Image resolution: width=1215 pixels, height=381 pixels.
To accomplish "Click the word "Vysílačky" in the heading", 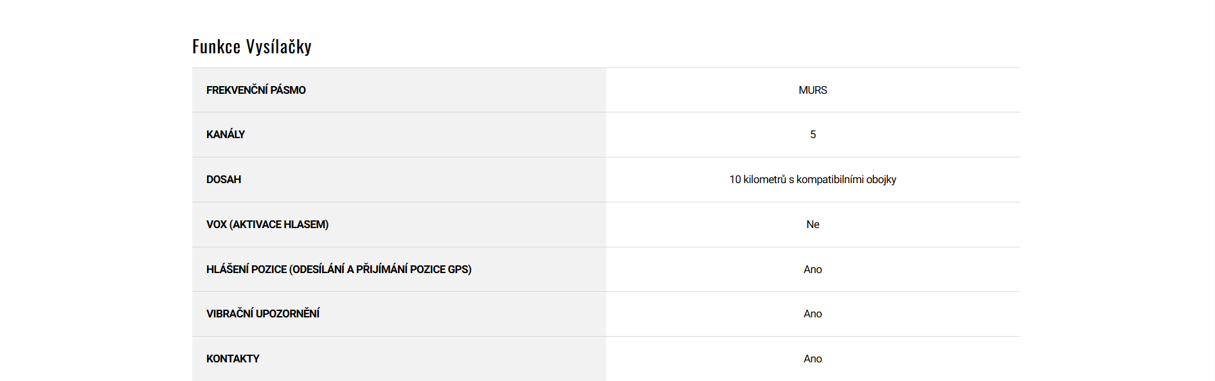I will (278, 47).
